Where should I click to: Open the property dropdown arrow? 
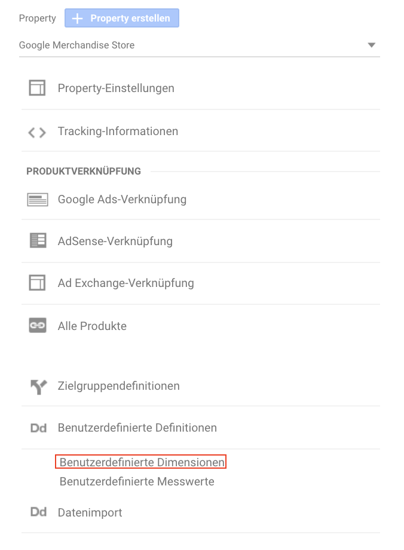(371, 45)
